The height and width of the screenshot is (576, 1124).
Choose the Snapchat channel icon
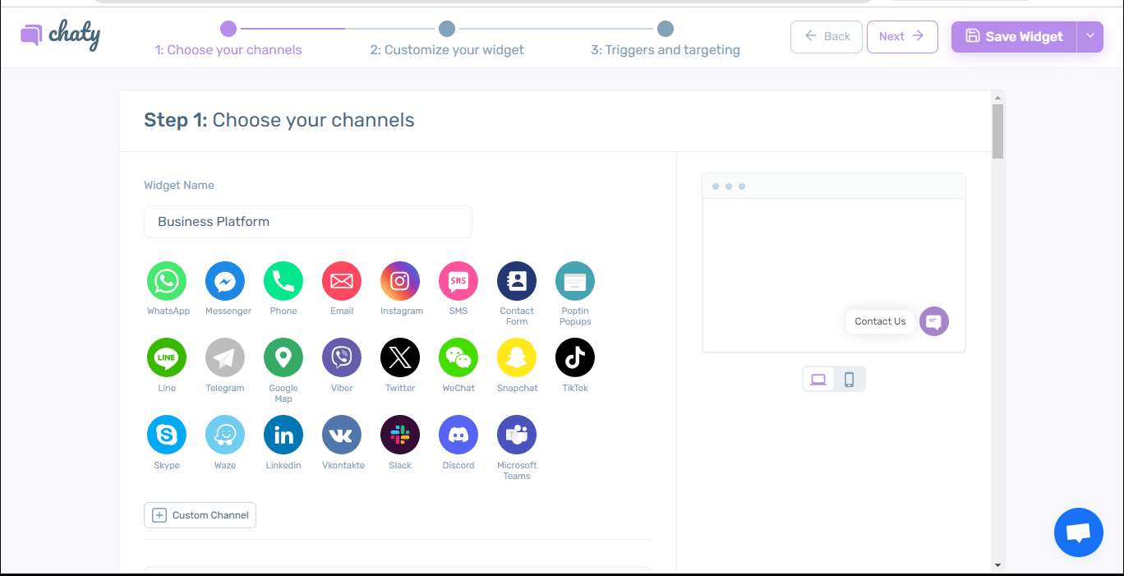(517, 358)
